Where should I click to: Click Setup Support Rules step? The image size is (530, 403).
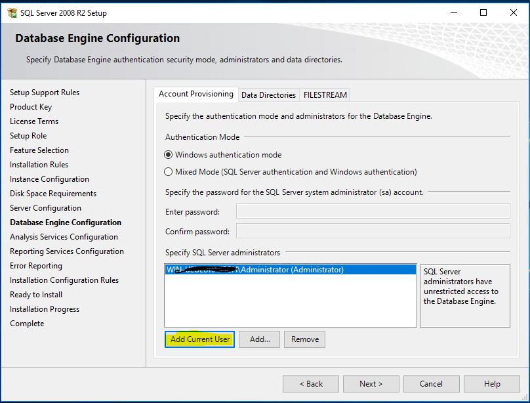point(45,93)
